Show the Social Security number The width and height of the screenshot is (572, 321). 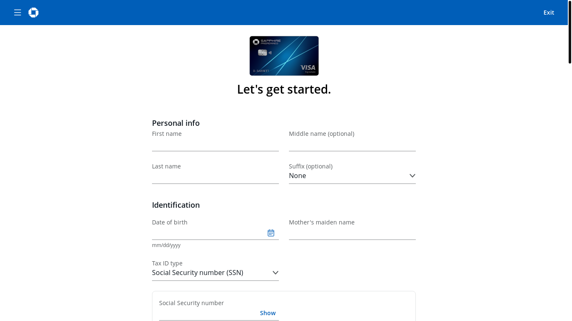coord(268,313)
